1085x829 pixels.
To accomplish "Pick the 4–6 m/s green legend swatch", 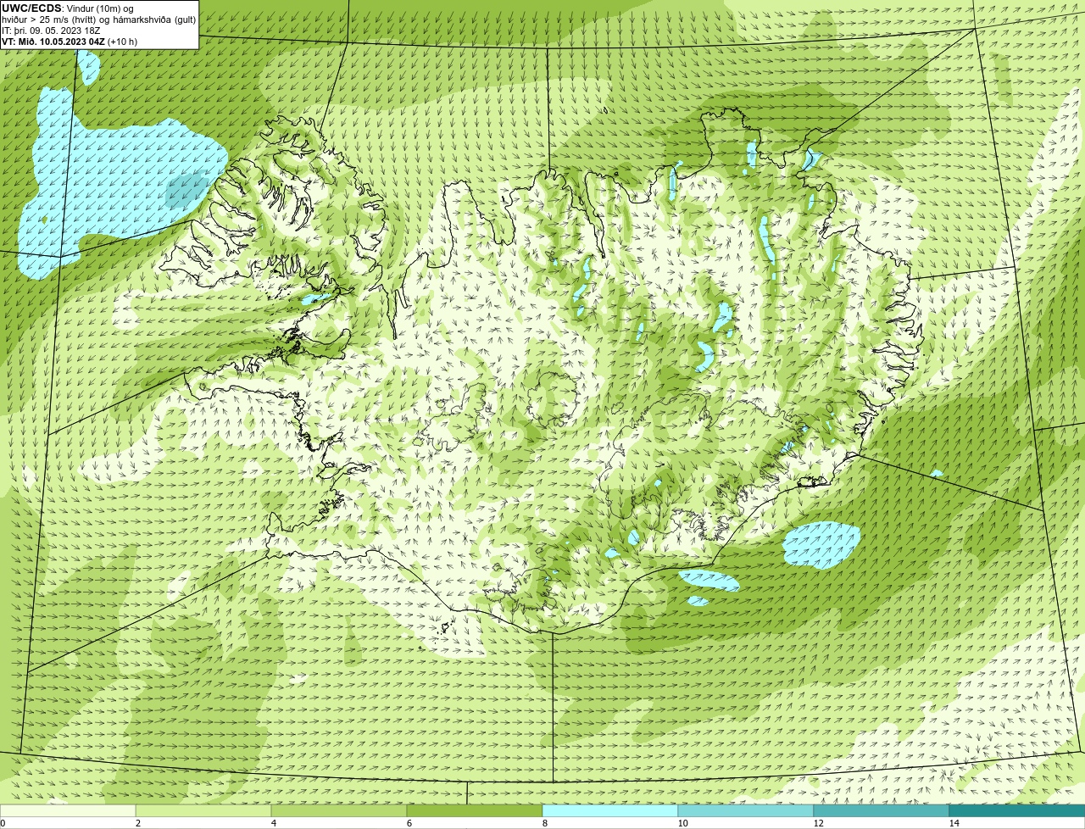I will pyautogui.click(x=339, y=810).
